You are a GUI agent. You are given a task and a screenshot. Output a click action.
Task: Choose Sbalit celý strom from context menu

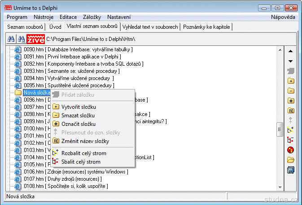[x=93, y=162]
